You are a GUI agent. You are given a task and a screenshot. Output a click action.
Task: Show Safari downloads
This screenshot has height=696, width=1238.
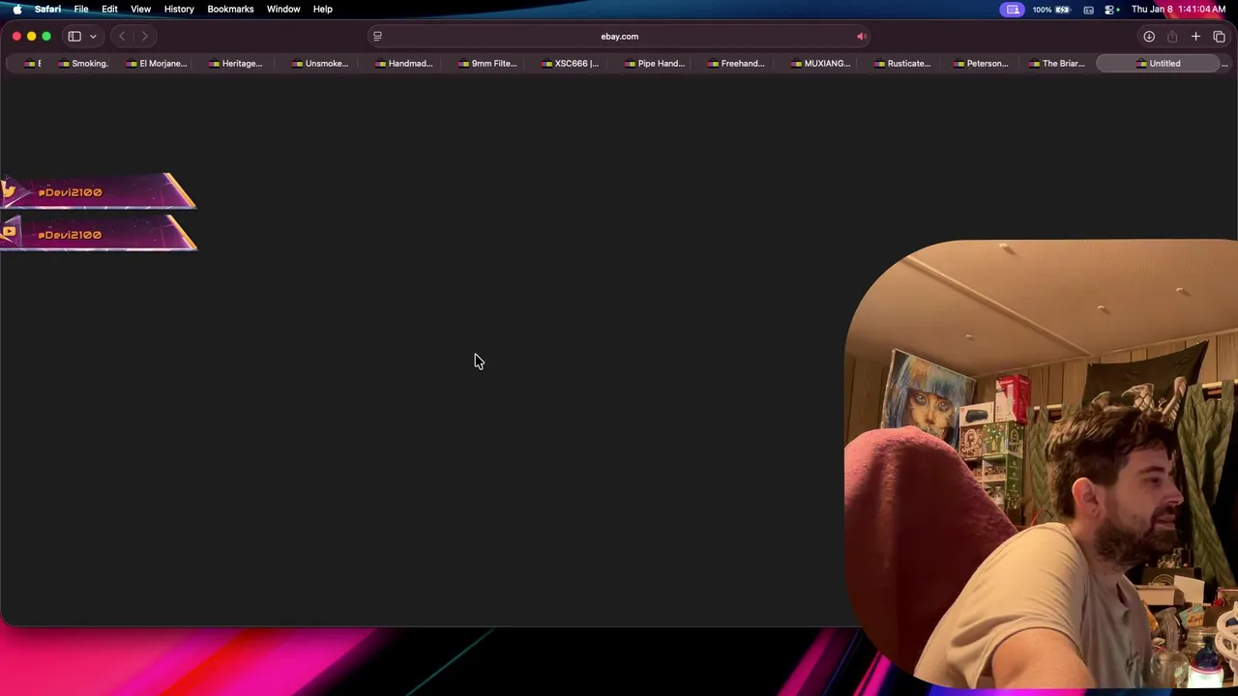(x=1149, y=36)
